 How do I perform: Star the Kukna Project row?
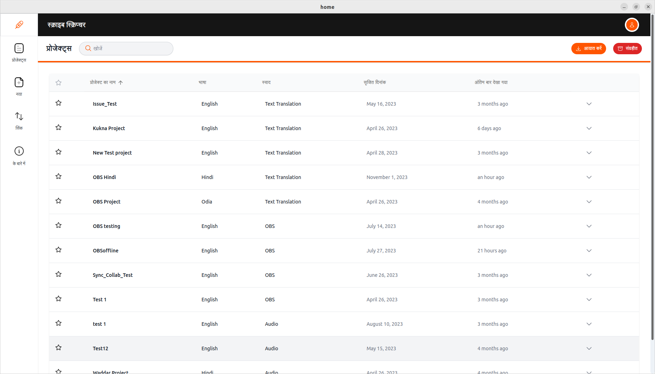click(58, 128)
